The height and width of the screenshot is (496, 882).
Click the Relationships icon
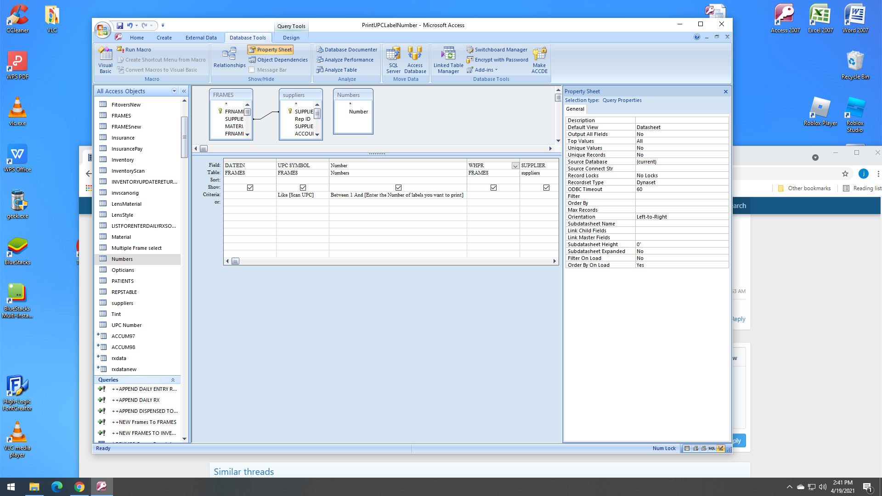[229, 58]
